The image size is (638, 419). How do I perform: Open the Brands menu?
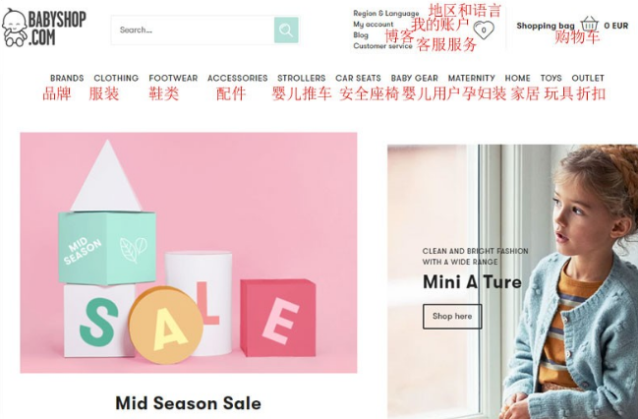(x=67, y=78)
